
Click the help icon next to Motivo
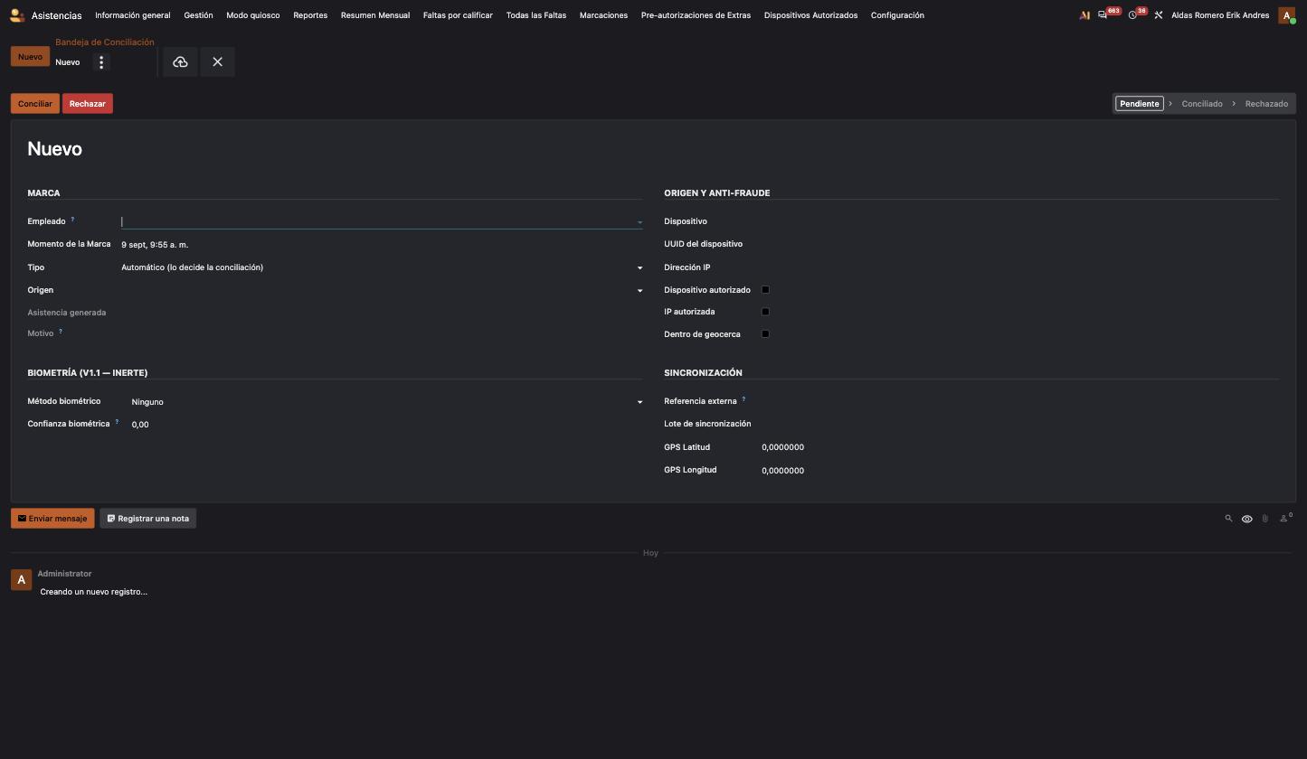(x=61, y=332)
